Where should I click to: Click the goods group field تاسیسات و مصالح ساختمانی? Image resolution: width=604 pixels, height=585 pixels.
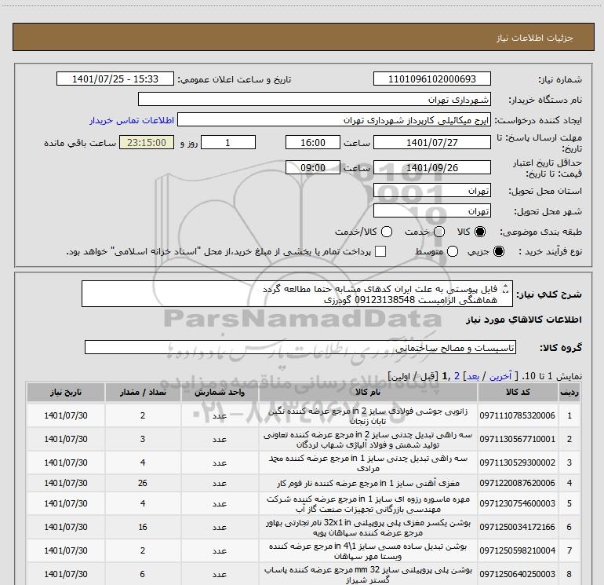click(x=300, y=347)
